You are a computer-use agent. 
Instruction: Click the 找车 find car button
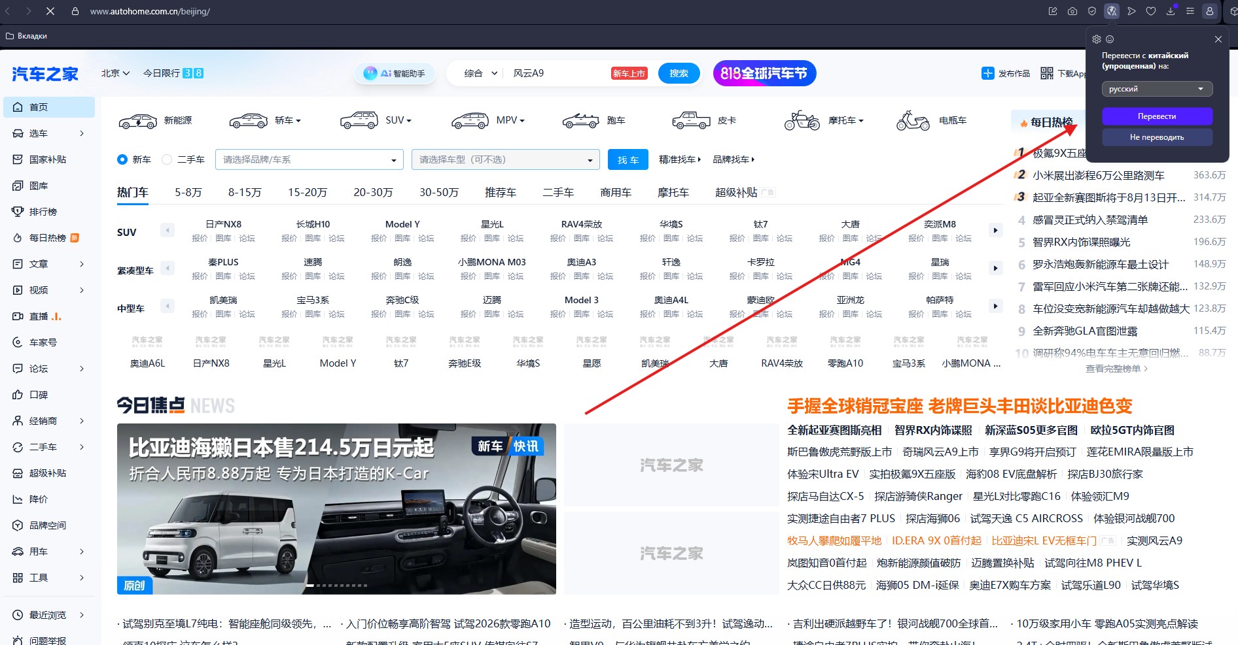point(628,159)
